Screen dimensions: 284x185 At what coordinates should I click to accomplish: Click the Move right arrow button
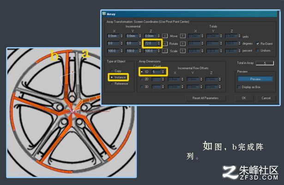coord(182,36)
